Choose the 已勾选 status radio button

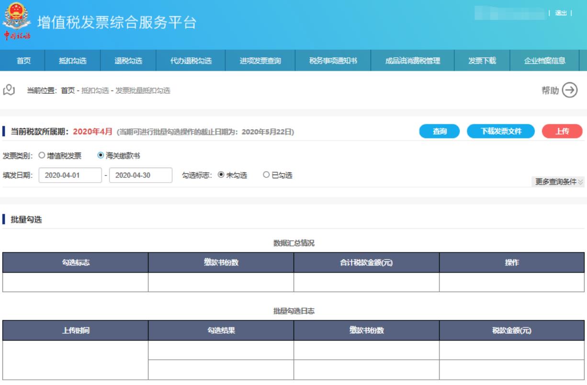(266, 175)
